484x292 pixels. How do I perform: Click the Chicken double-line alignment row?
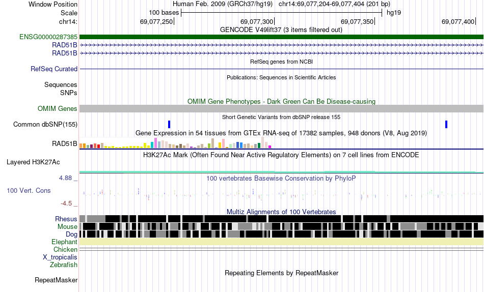coord(282,249)
